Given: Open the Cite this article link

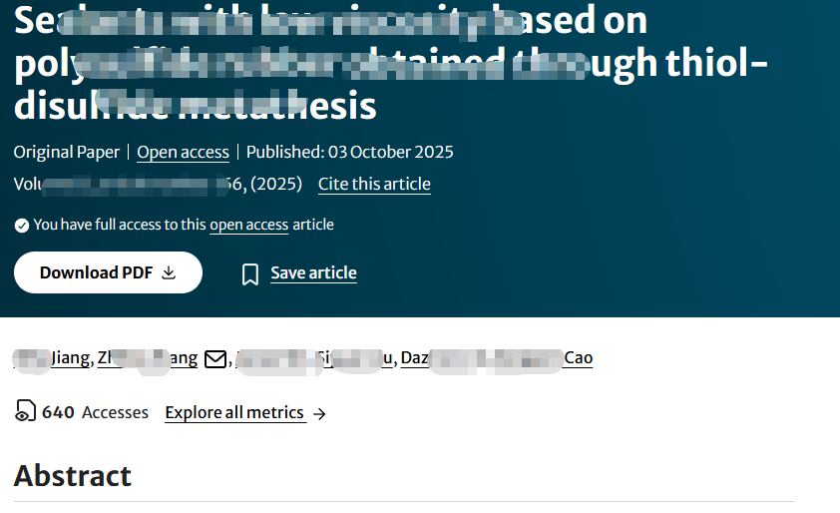Looking at the screenshot, I should (x=374, y=184).
